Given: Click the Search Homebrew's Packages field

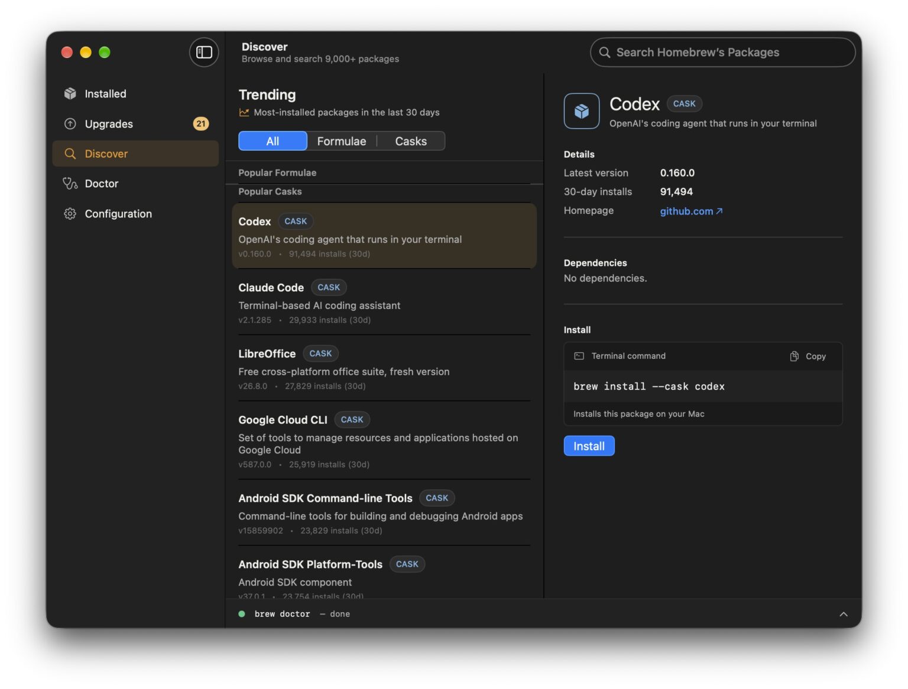Looking at the screenshot, I should (722, 53).
